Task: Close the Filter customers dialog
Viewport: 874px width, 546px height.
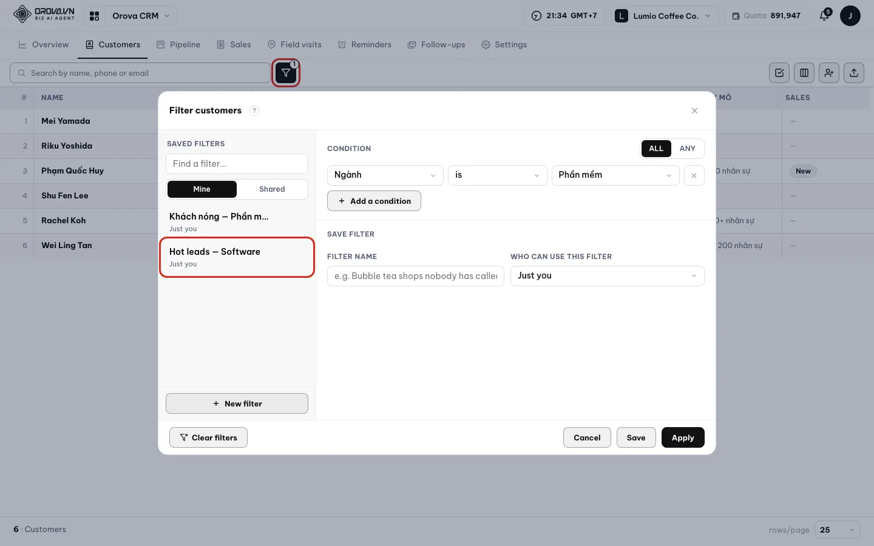Action: pyautogui.click(x=694, y=110)
